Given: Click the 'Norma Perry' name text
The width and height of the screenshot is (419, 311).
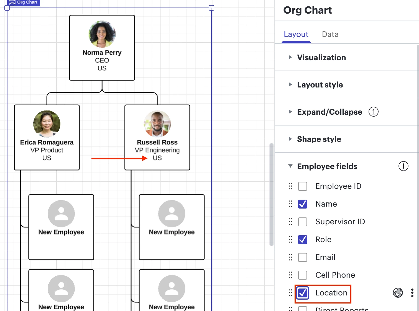Looking at the screenshot, I should pos(102,52).
